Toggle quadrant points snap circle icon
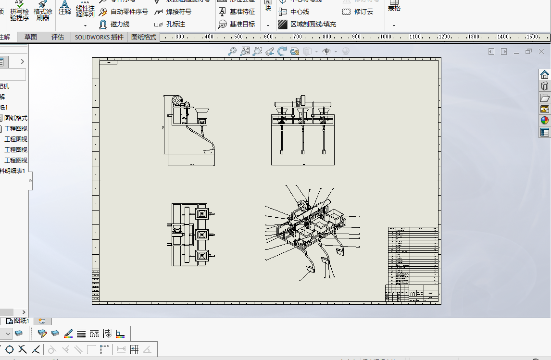551x360 pixels. [10, 349]
